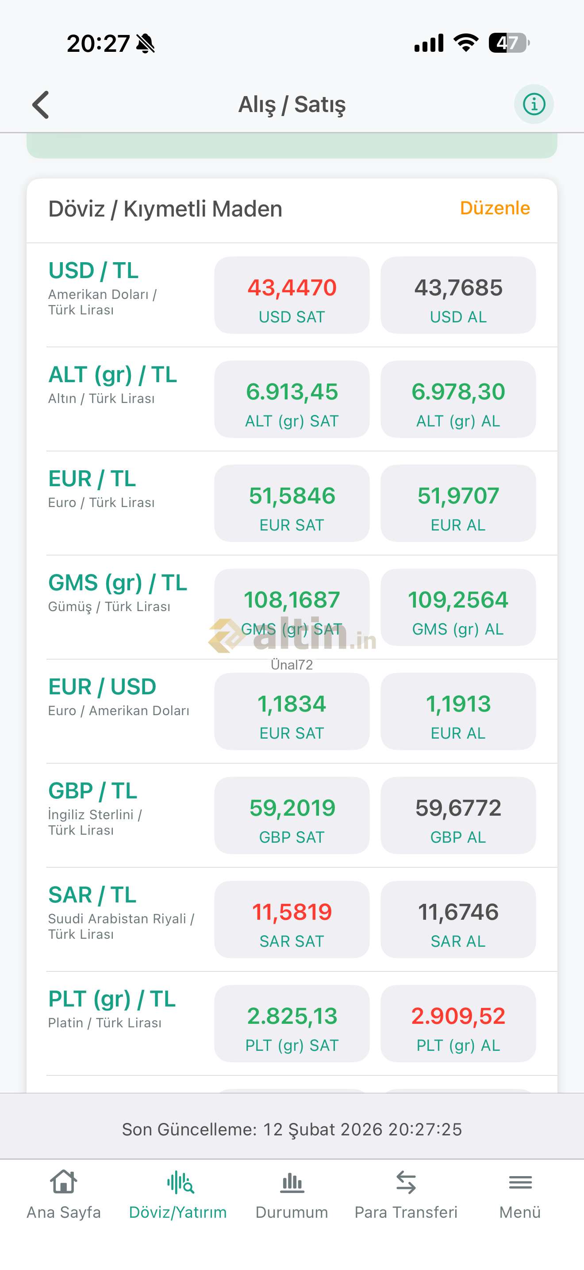The height and width of the screenshot is (1270, 584).
Task: Tap PLT (gr) AL 2.909,52 button
Action: [458, 1023]
